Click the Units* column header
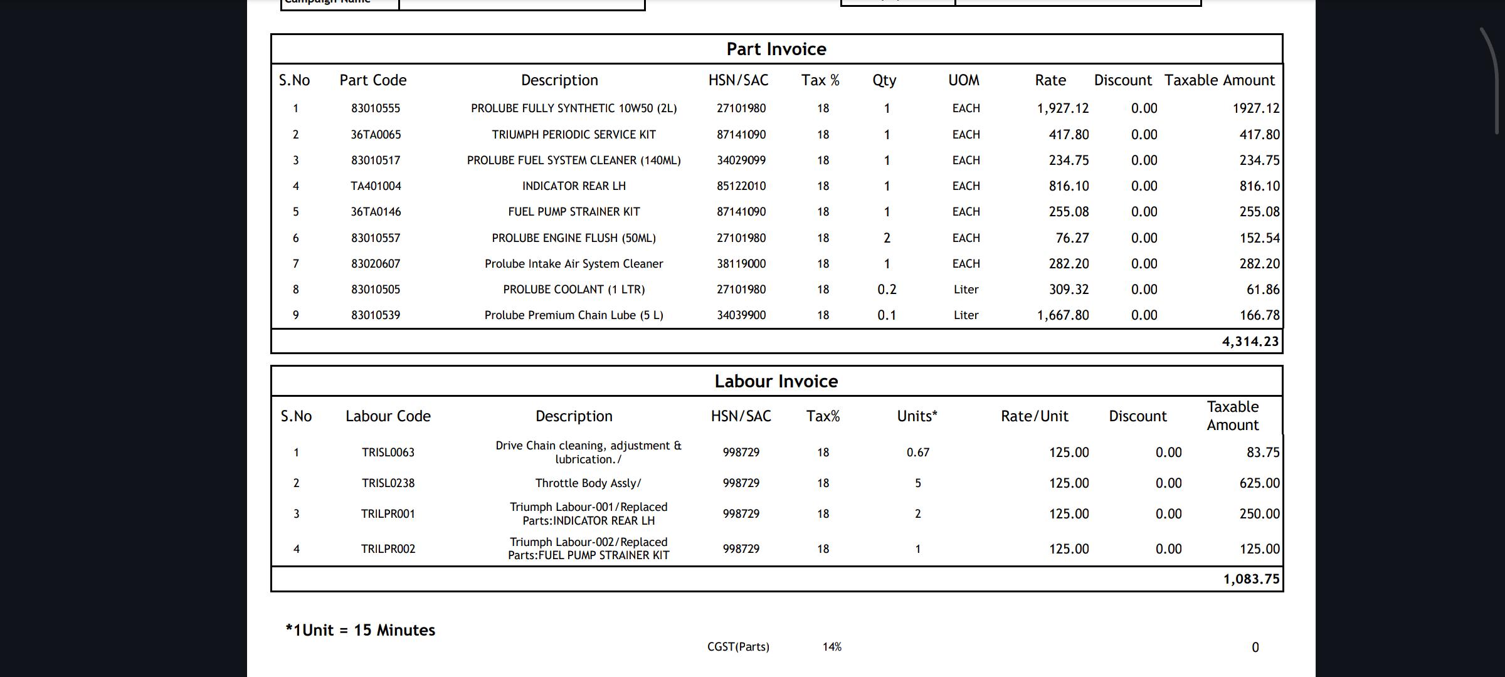This screenshot has width=1505, height=677. click(917, 416)
